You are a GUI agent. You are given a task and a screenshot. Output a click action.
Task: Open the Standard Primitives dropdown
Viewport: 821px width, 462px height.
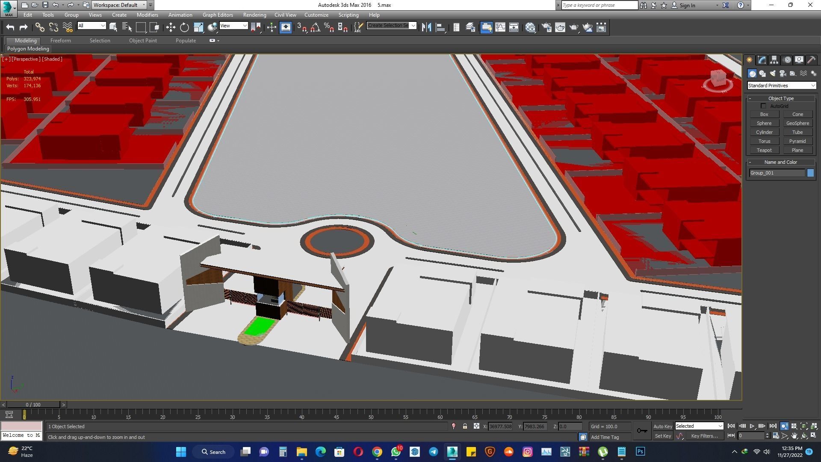click(781, 86)
